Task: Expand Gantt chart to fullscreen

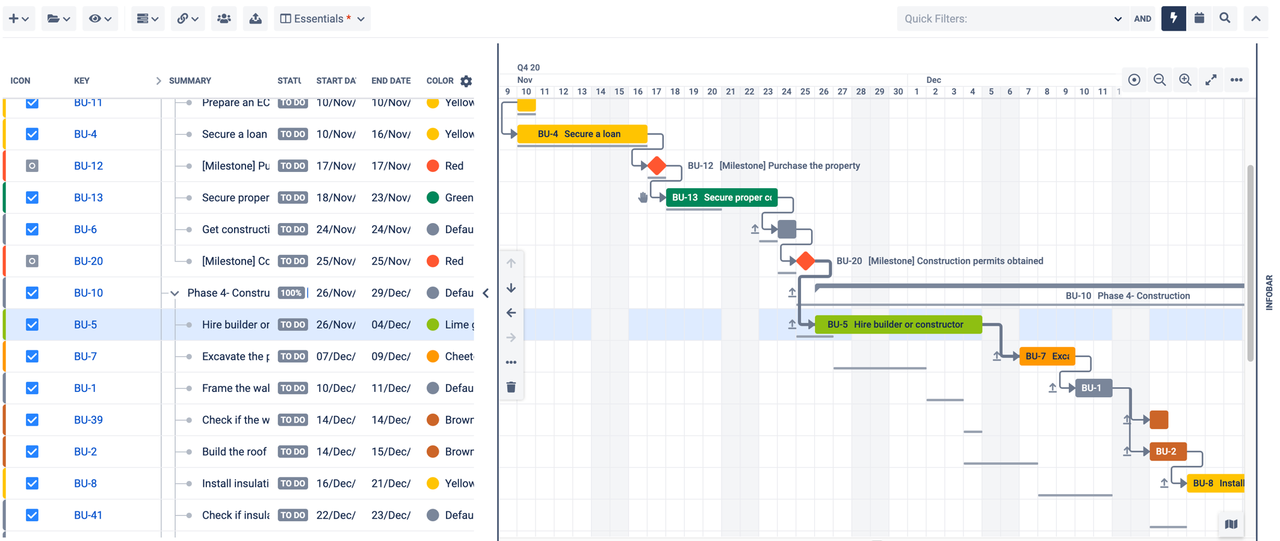Action: tap(1211, 80)
